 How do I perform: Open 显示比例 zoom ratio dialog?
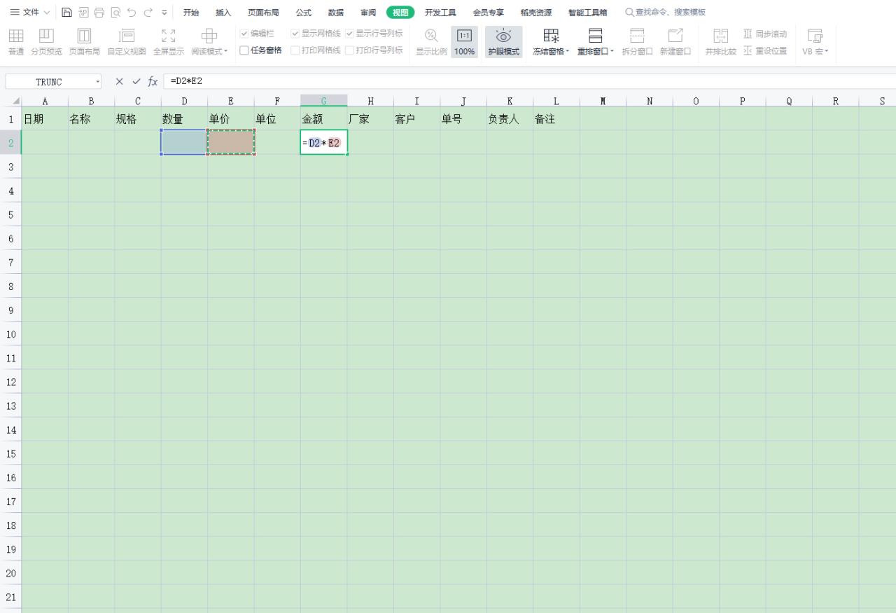click(x=431, y=42)
